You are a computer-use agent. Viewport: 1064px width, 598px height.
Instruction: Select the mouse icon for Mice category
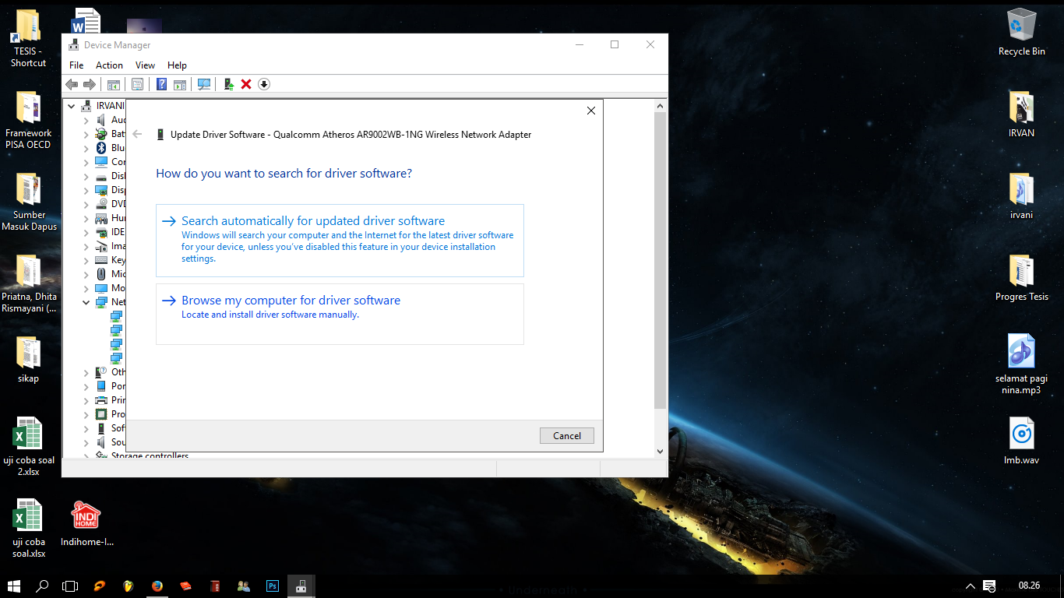point(100,274)
